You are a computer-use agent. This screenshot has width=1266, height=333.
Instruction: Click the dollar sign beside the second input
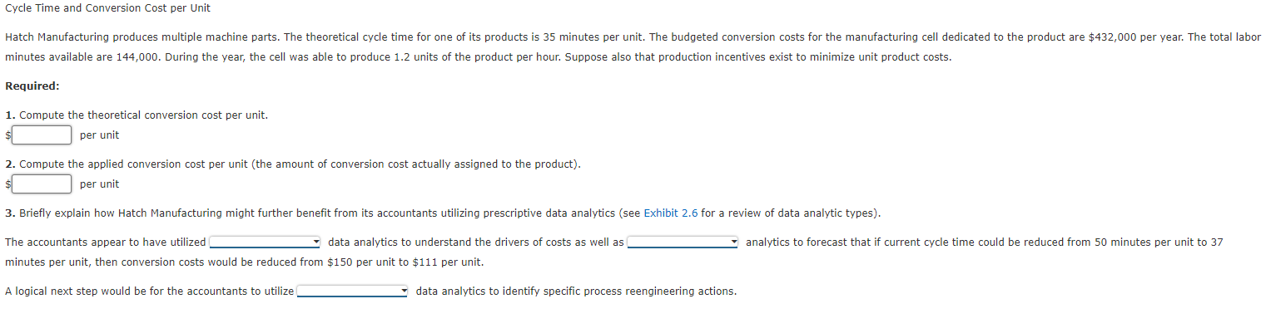pyautogui.click(x=7, y=184)
